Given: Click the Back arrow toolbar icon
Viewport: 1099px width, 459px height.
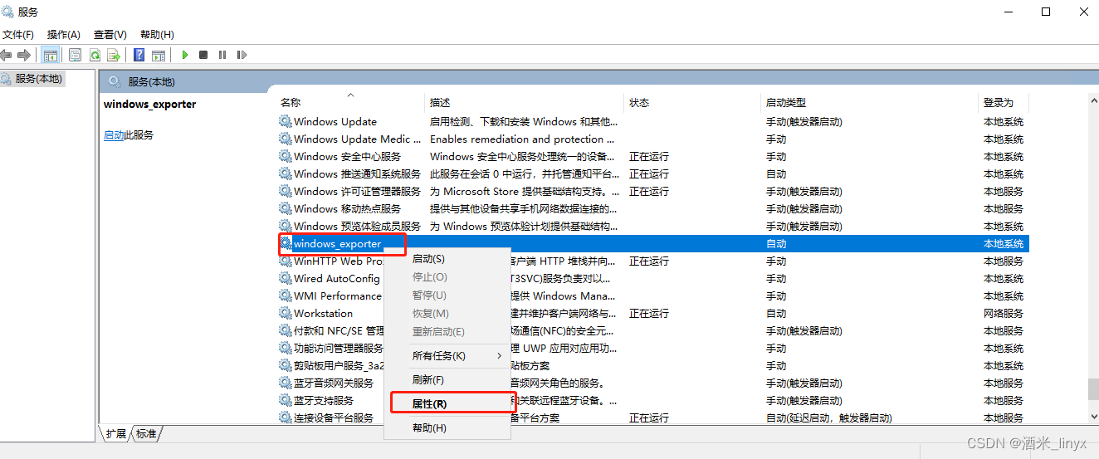Looking at the screenshot, I should click(x=7, y=55).
